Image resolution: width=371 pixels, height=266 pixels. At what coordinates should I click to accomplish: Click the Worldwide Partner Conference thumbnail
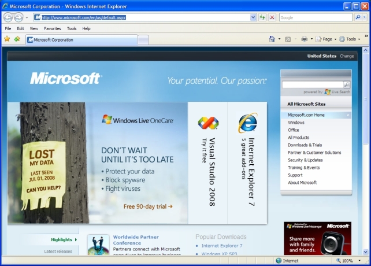[98, 245]
